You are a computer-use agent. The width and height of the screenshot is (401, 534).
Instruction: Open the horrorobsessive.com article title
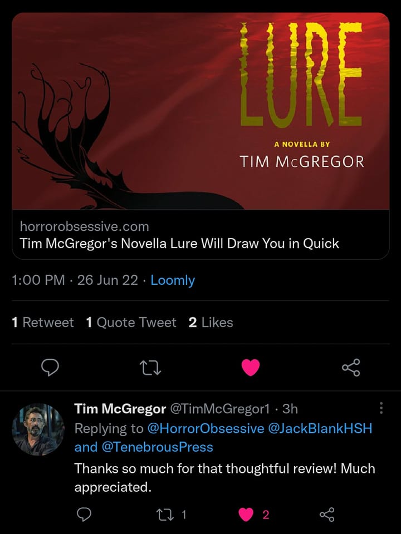point(179,244)
